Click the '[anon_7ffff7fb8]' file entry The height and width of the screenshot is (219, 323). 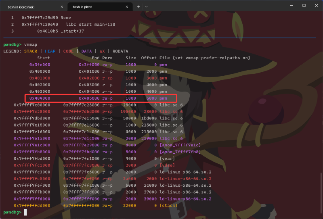(x=180, y=152)
